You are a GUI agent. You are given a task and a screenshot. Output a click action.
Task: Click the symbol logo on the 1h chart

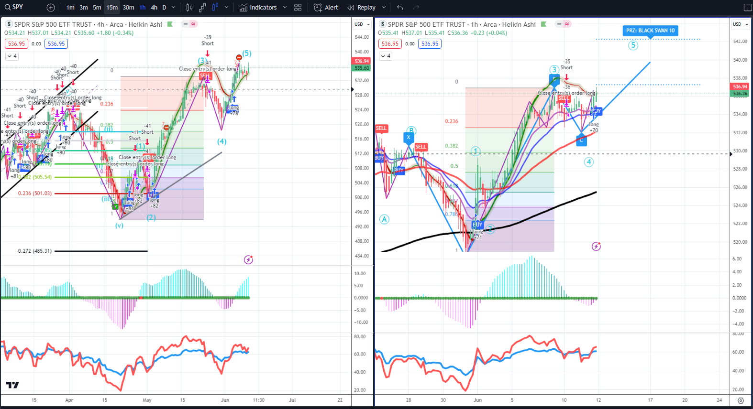[382, 24]
